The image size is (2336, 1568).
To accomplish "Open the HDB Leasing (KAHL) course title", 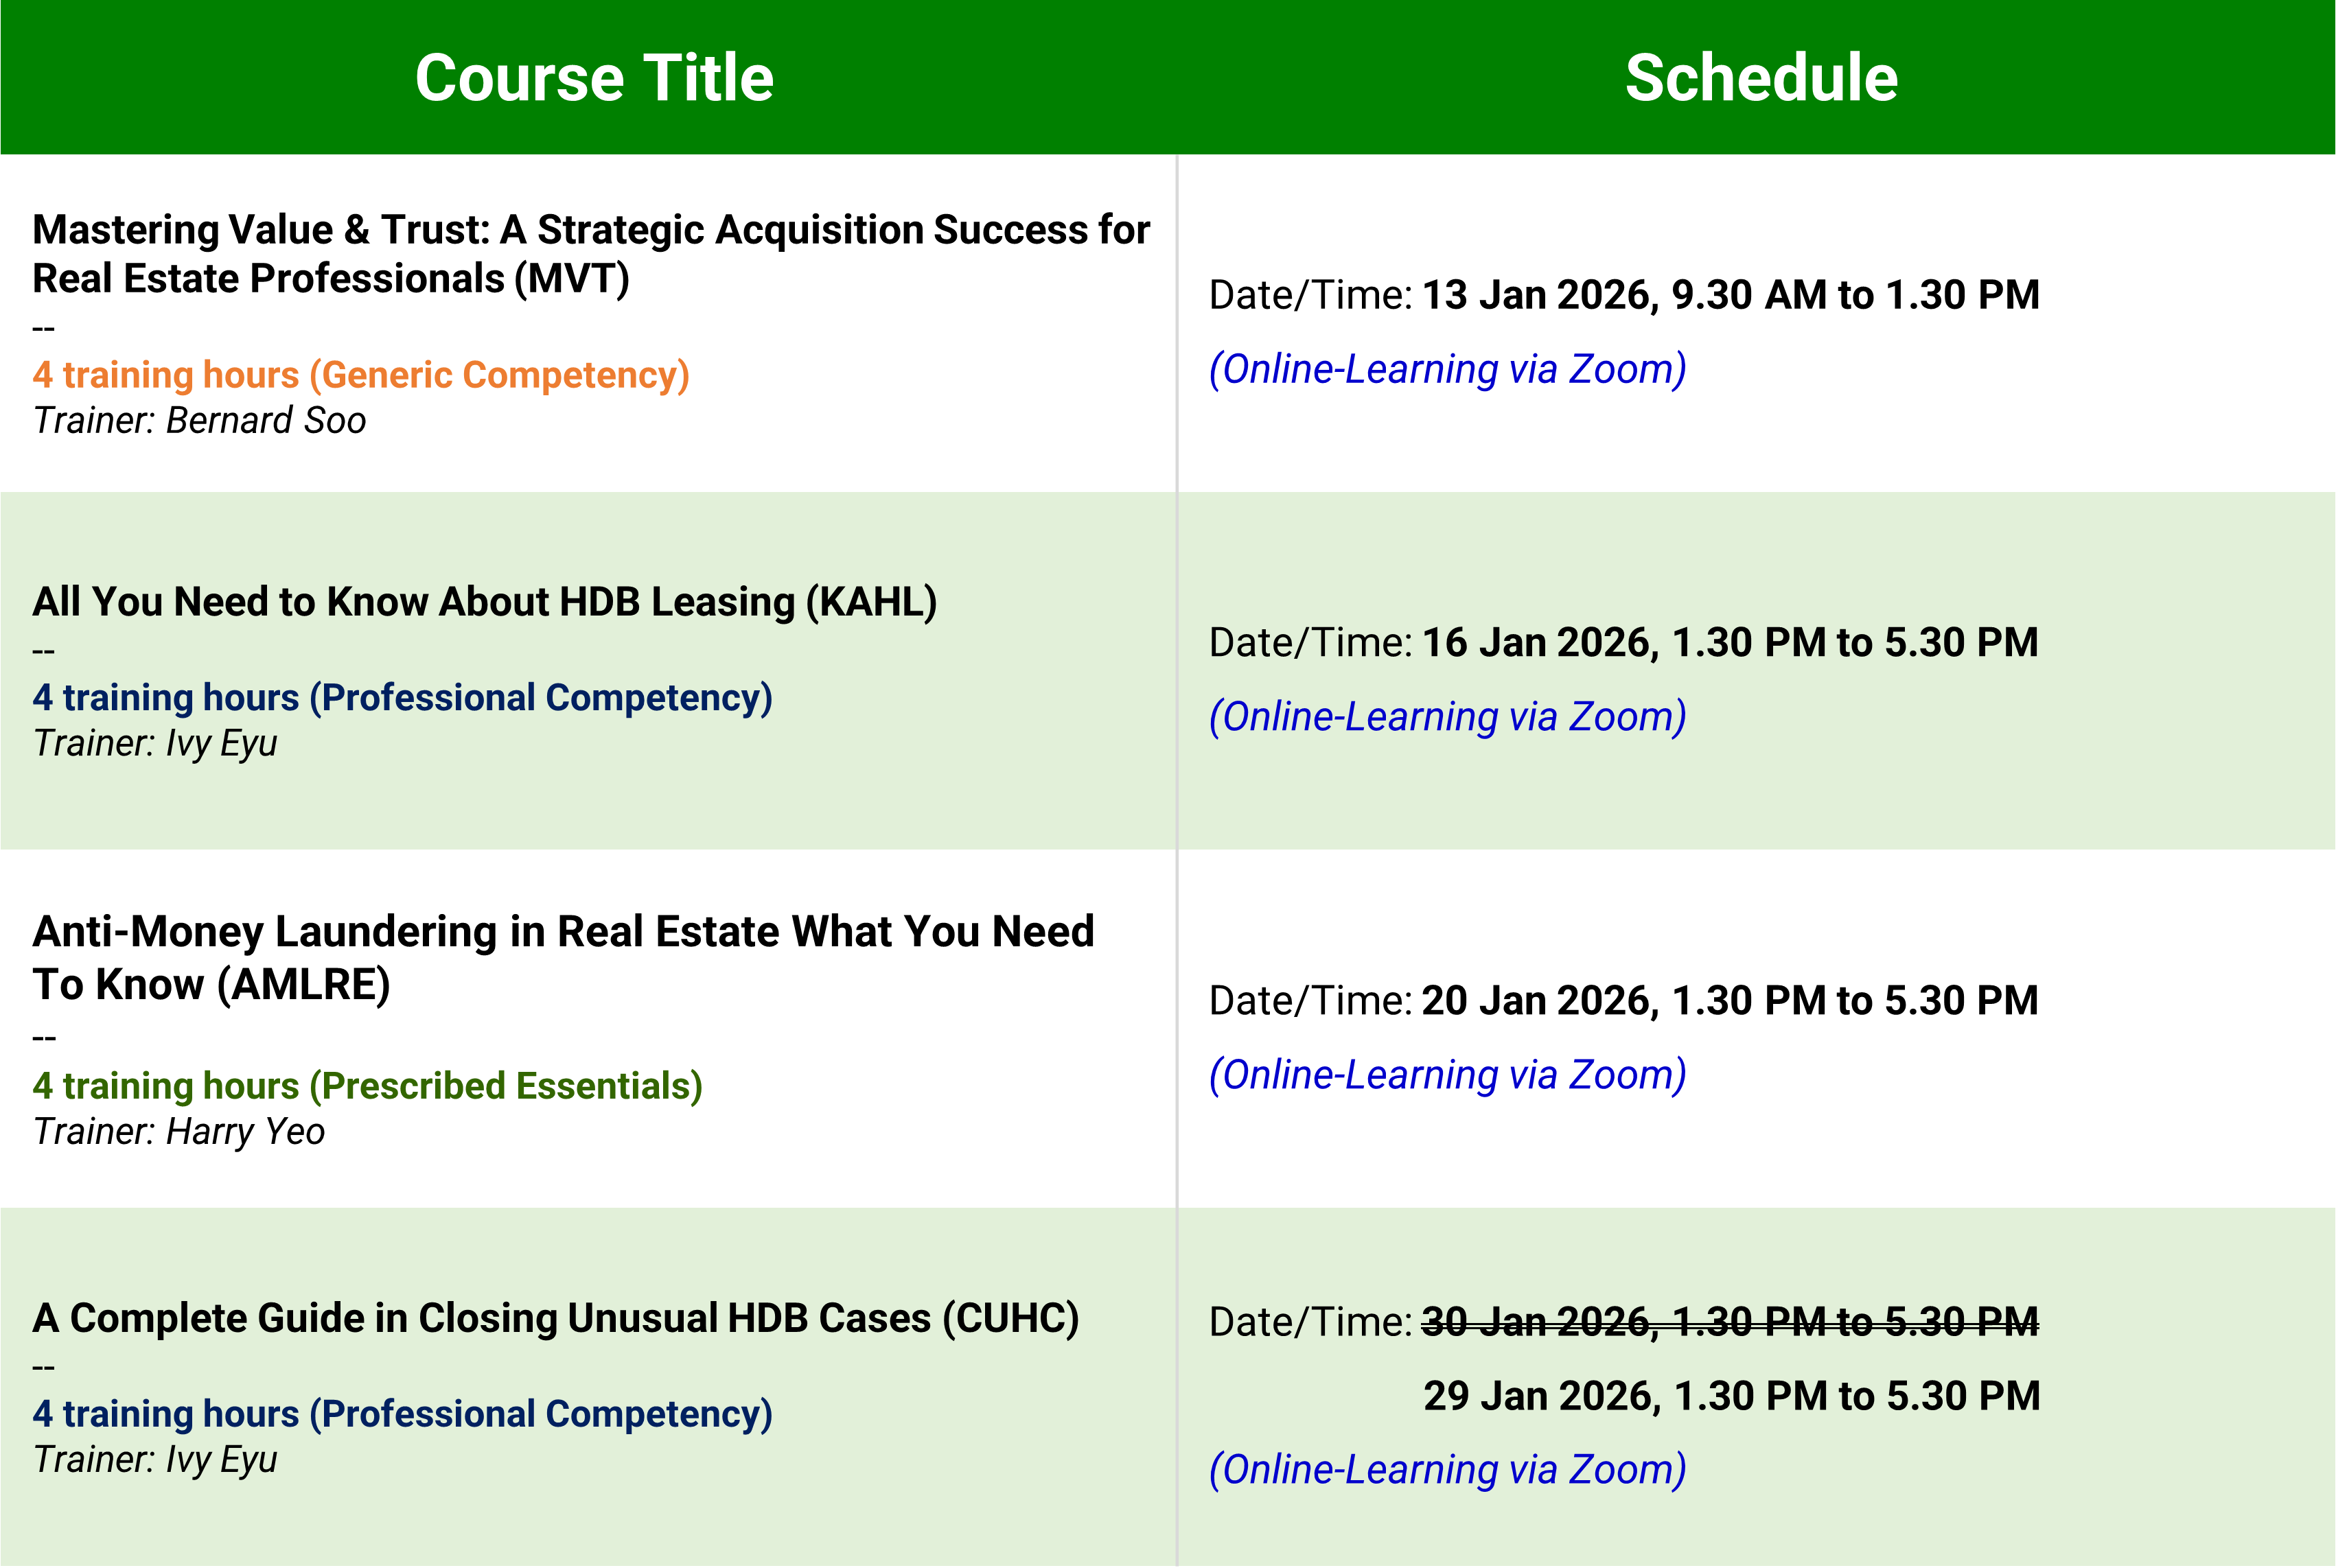I will click(484, 602).
